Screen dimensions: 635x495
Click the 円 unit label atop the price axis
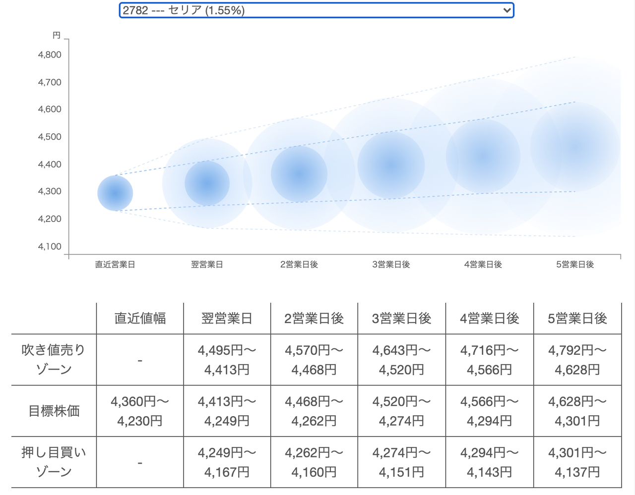[x=57, y=36]
